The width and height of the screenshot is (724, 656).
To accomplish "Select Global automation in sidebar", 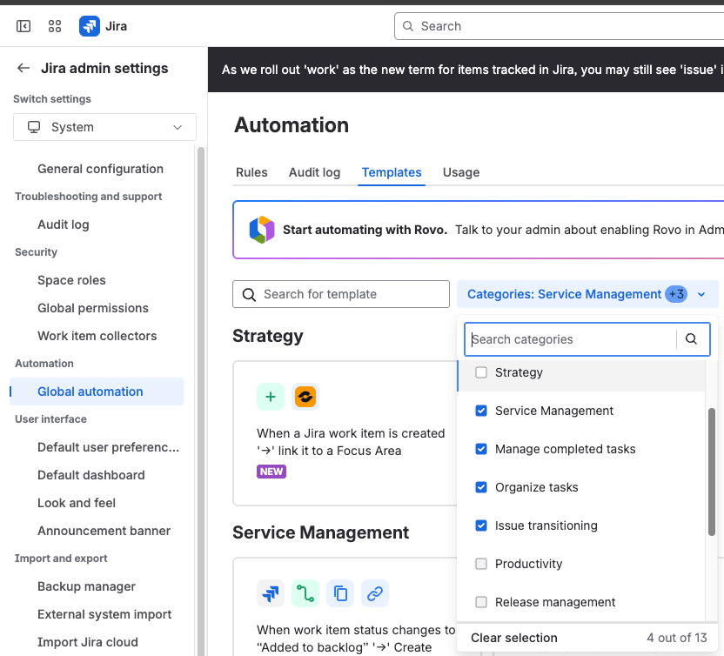I will [97, 392].
